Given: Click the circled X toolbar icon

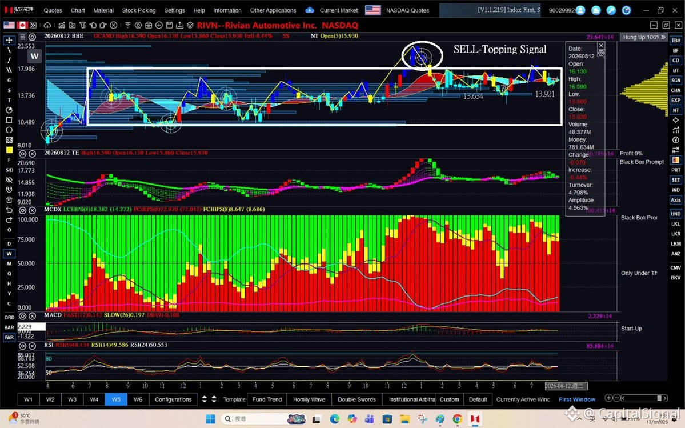Looking at the screenshot, I should 114,25.
